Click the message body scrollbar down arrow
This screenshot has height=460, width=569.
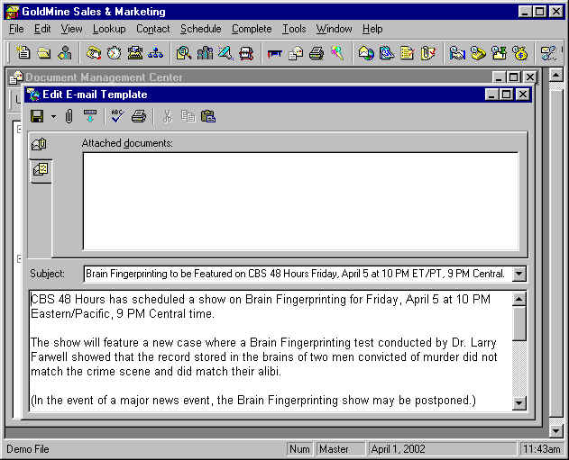[x=519, y=402]
